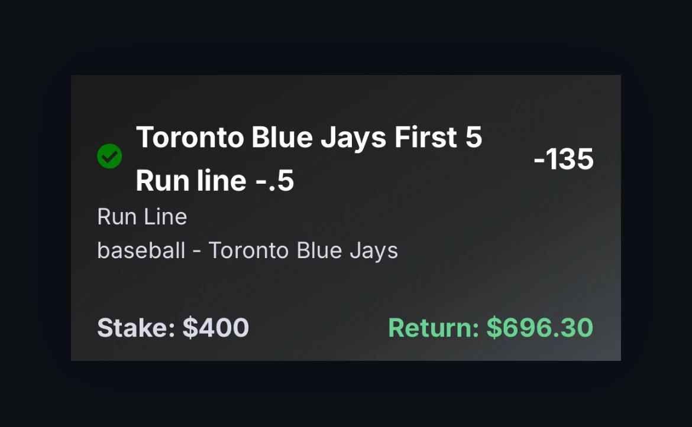Select the -135 odds value

pyautogui.click(x=563, y=159)
